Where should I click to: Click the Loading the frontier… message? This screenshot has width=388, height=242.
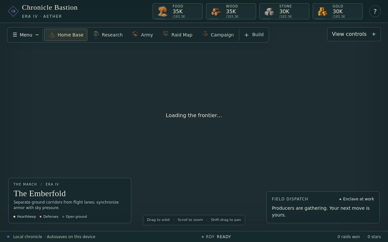click(x=194, y=115)
